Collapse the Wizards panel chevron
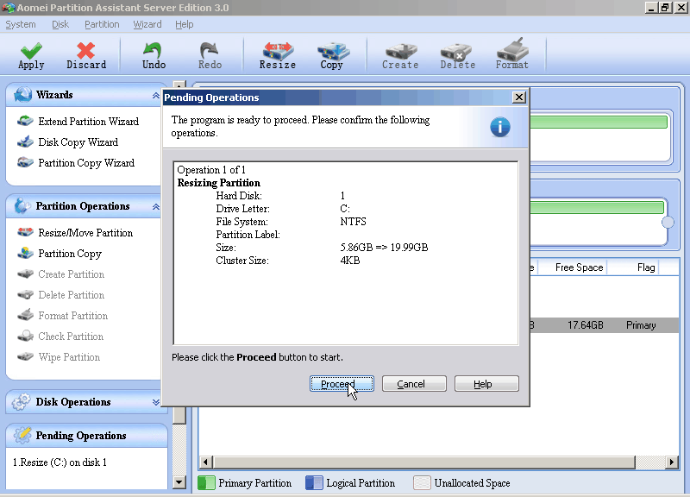The width and height of the screenshot is (690, 497). pyautogui.click(x=155, y=96)
